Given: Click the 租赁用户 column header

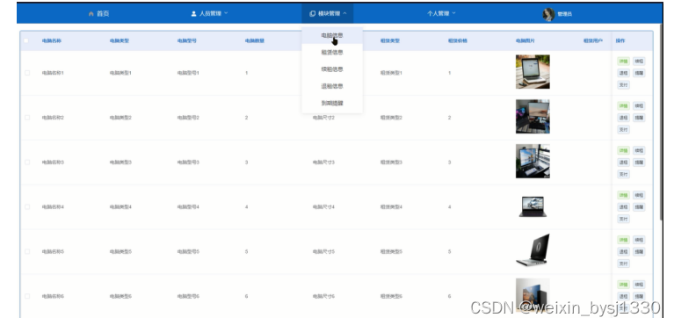Looking at the screenshot, I should 593,40.
